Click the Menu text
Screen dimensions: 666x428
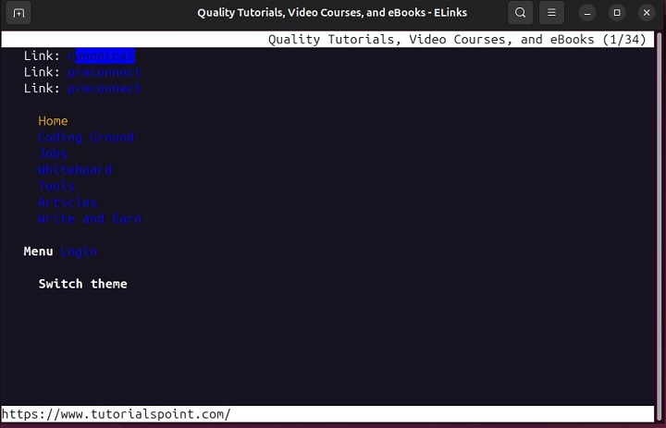(38, 251)
